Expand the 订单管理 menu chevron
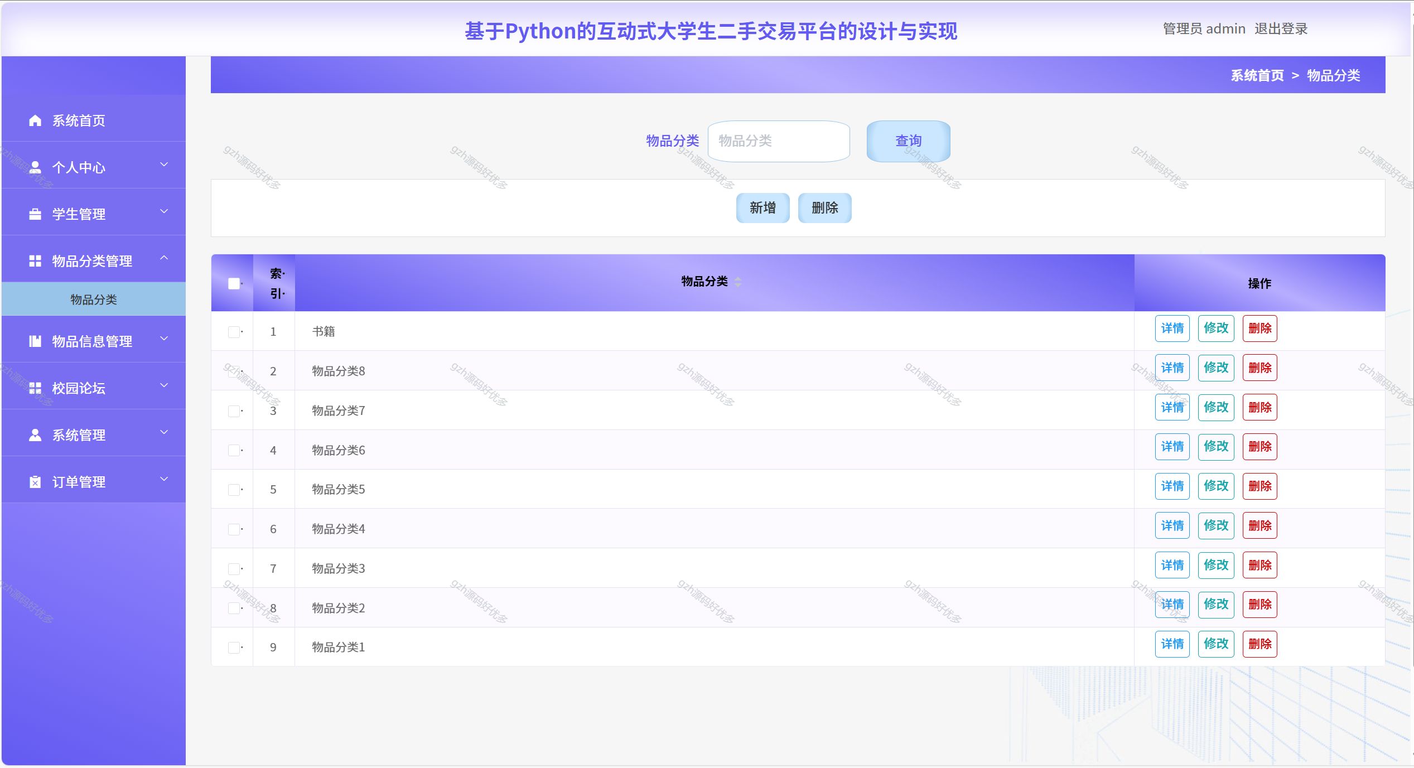The width and height of the screenshot is (1414, 768). coord(164,480)
